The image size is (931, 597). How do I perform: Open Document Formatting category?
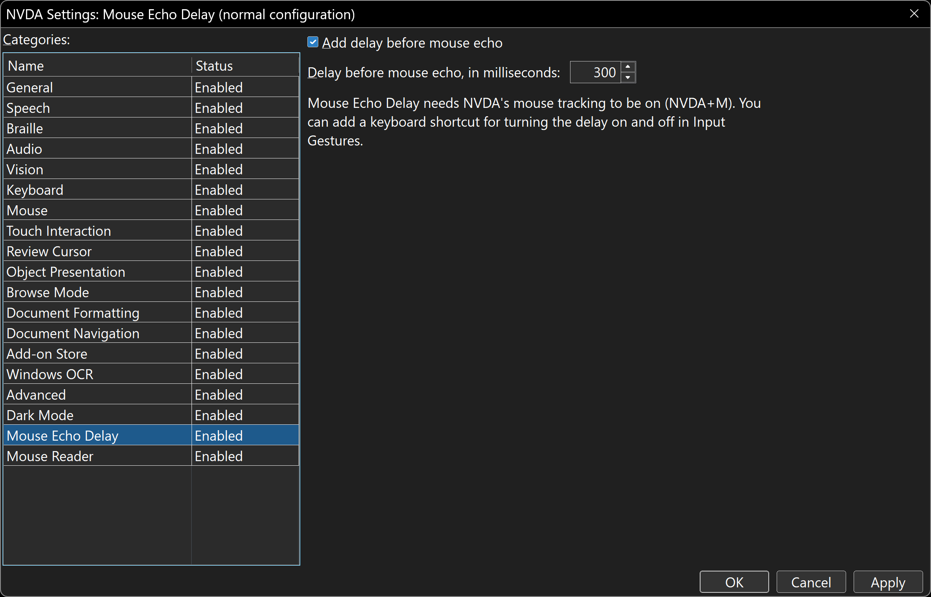click(x=151, y=313)
